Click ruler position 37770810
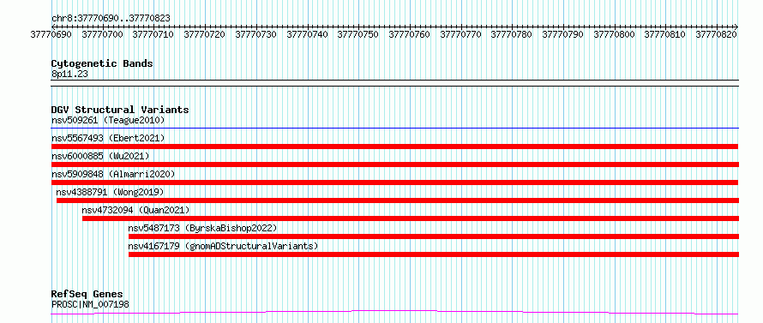 tap(664, 34)
